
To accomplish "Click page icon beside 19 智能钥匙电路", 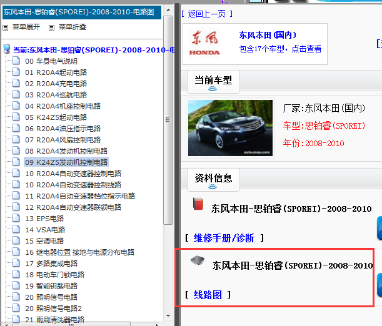I will [16, 285].
